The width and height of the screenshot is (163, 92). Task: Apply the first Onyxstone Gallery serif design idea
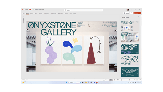pos(130,26)
